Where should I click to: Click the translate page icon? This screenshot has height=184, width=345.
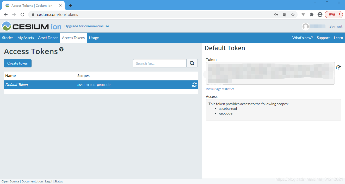tap(285, 15)
